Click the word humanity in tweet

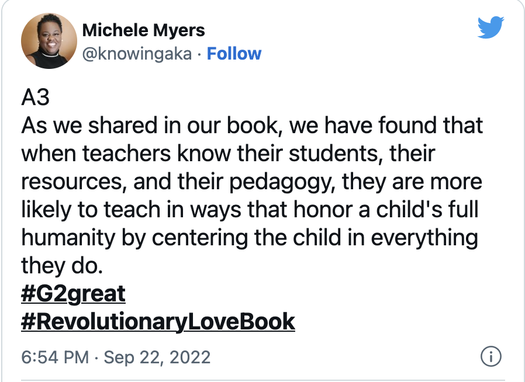click(68, 238)
